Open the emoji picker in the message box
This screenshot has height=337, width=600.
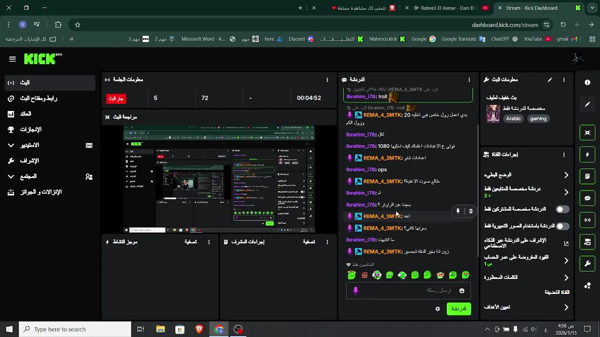coord(462,291)
